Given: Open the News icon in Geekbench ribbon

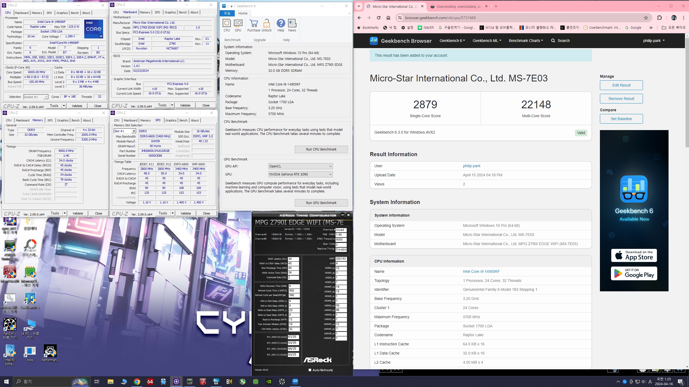Looking at the screenshot, I should point(292,26).
